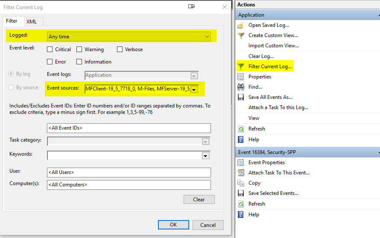Enable the Critical event level checkbox
The width and height of the screenshot is (380, 238).
pos(50,49)
